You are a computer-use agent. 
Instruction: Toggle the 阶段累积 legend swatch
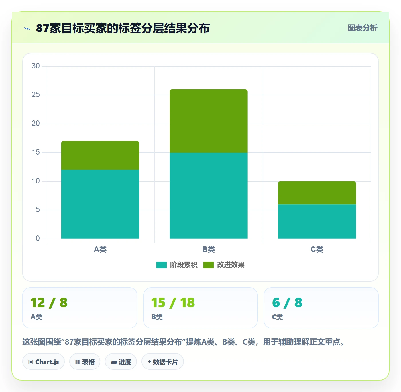161,265
